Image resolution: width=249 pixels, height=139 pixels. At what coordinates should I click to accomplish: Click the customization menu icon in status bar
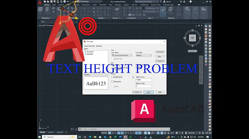tap(210, 133)
